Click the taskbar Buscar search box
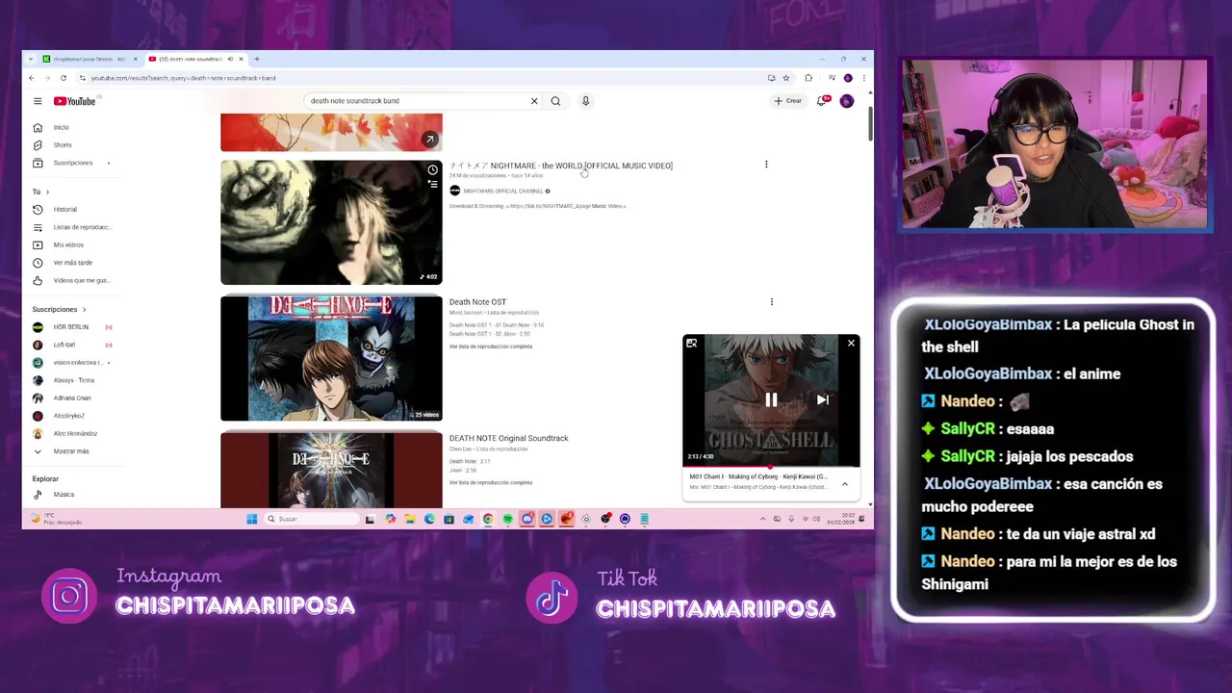The height and width of the screenshot is (693, 1232). tap(311, 519)
